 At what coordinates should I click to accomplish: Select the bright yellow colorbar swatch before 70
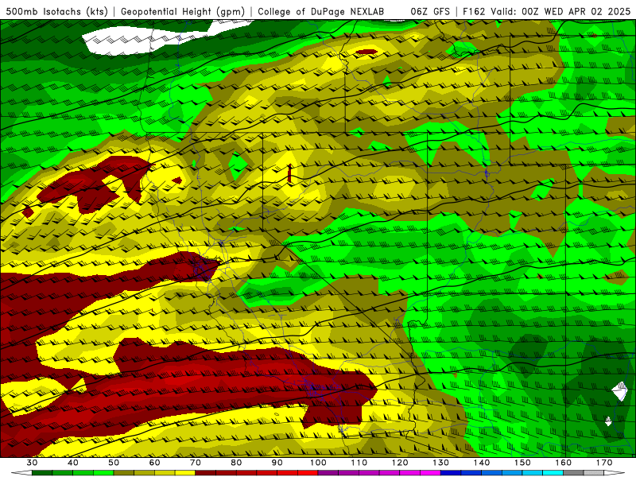coord(185,473)
